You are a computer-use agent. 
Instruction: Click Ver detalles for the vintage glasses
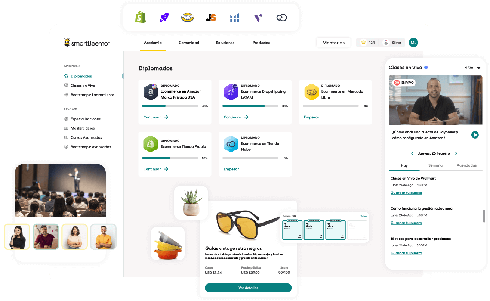[248, 288]
